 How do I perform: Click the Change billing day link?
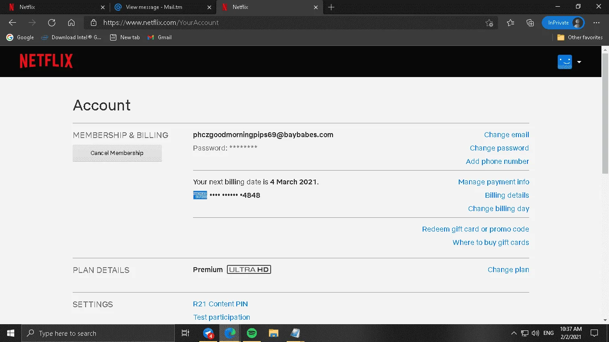pos(498,208)
